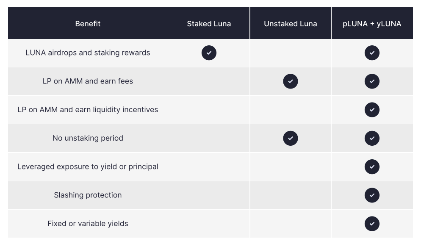Click the Benefit column header
Image resolution: width=421 pixels, height=244 pixels.
88,24
